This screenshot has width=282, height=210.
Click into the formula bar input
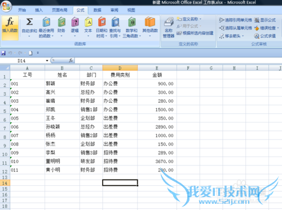pos(178,60)
